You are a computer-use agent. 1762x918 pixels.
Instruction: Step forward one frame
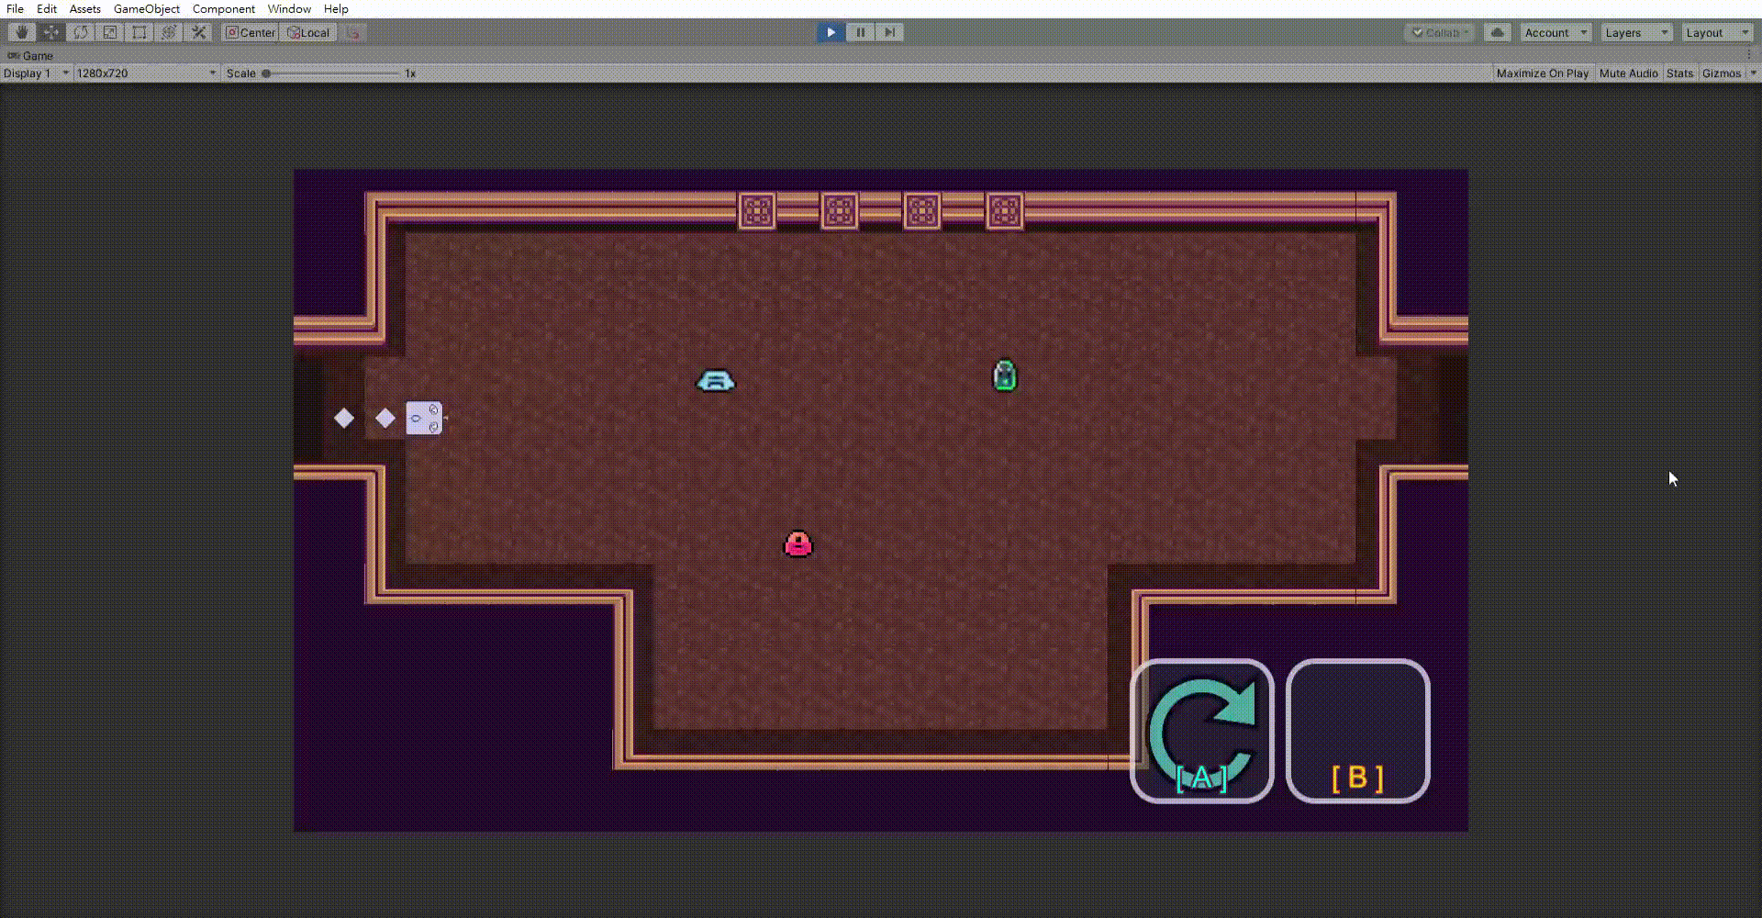click(x=889, y=32)
